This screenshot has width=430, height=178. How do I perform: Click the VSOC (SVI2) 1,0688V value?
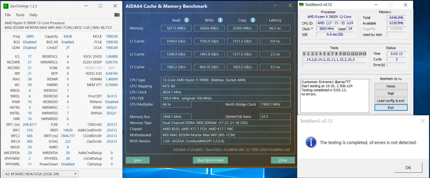(112, 56)
